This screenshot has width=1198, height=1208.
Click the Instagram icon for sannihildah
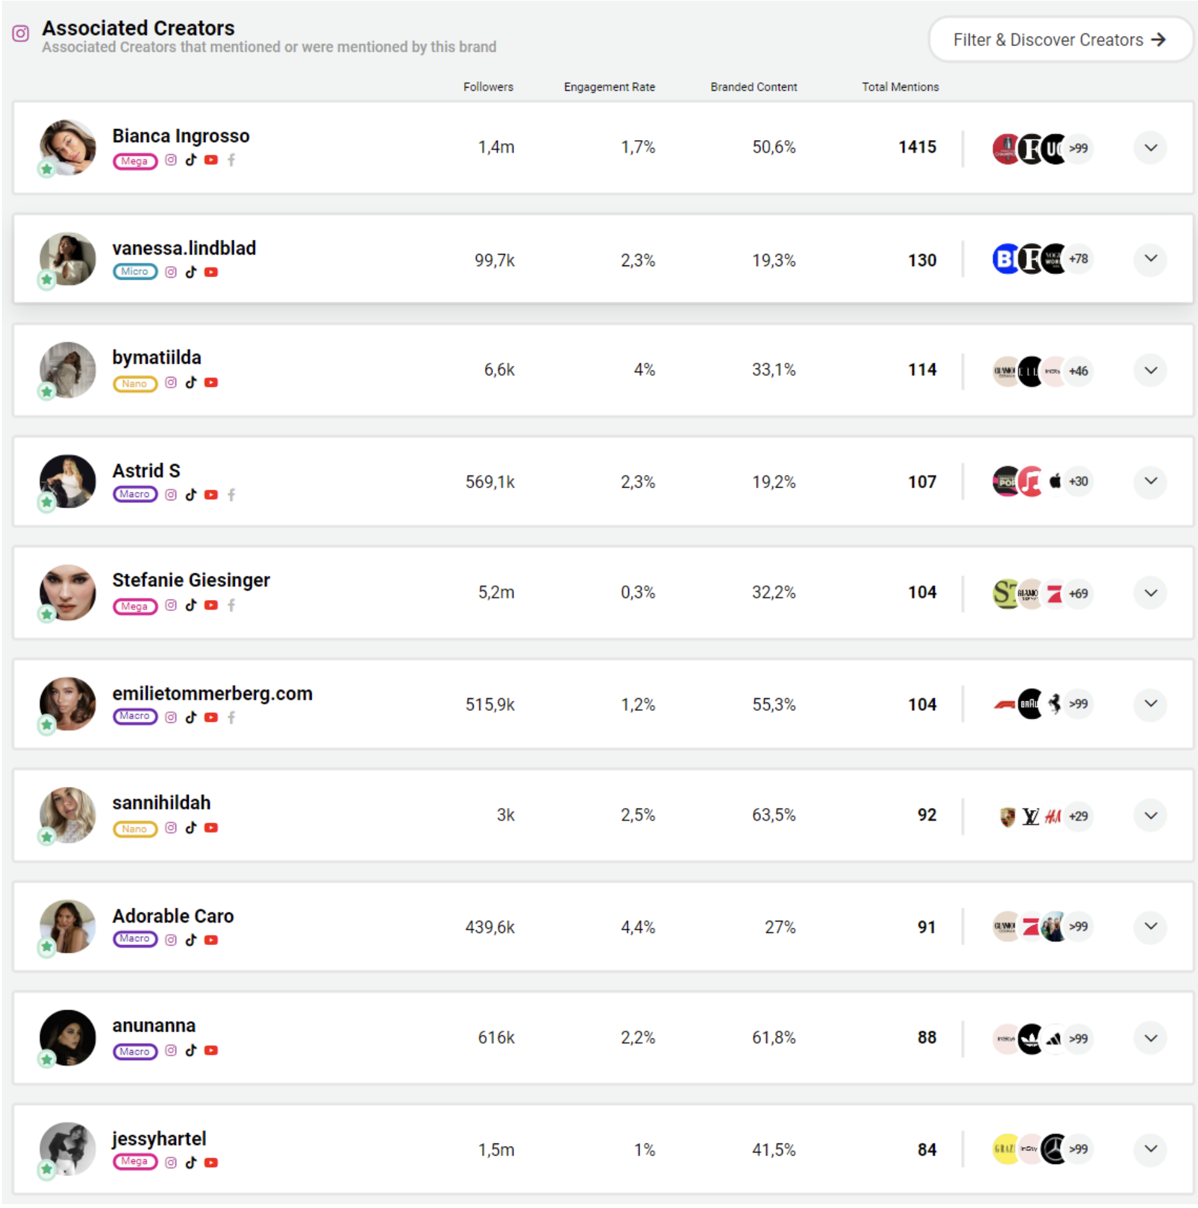pos(170,827)
